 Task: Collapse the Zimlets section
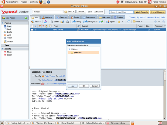(x=2, y=49)
